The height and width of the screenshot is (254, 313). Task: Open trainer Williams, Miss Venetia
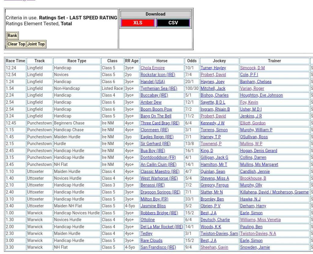coord(260,220)
